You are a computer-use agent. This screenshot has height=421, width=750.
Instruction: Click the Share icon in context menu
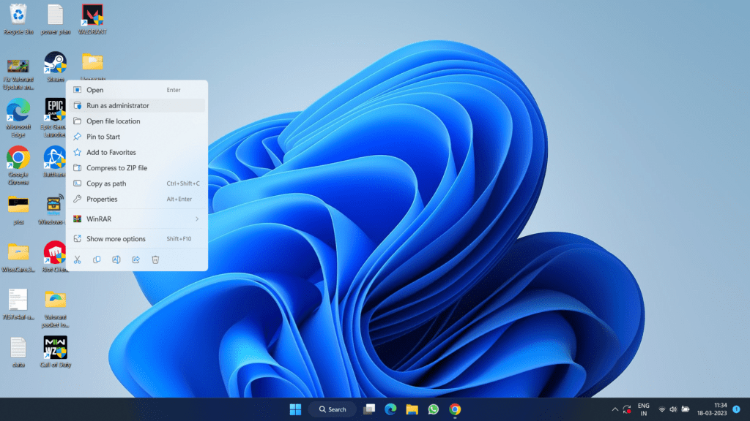(135, 259)
